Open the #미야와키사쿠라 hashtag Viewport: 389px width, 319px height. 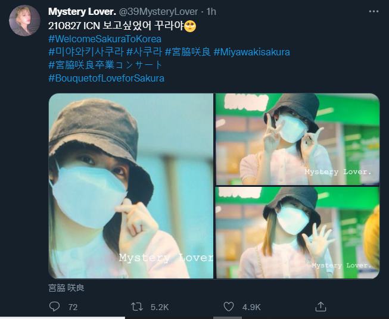pos(86,52)
